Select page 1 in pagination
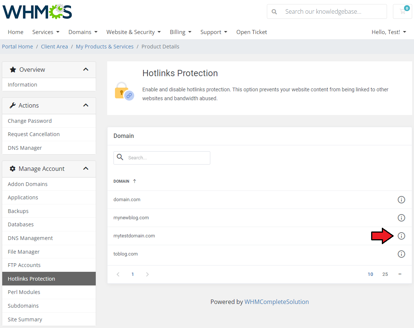The image size is (414, 328). coord(133,274)
